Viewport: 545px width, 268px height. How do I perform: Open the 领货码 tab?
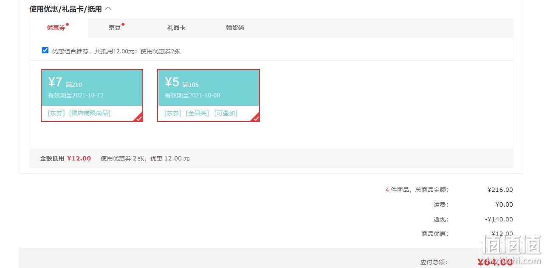point(235,28)
